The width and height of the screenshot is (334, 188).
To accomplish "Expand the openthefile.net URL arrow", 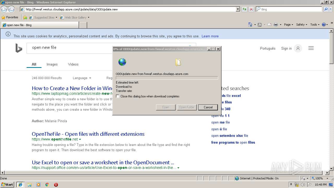I will point(80,139).
